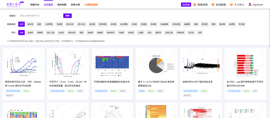Select 材料科学 subject filter
This screenshot has height=118, width=270.
pos(72,33)
